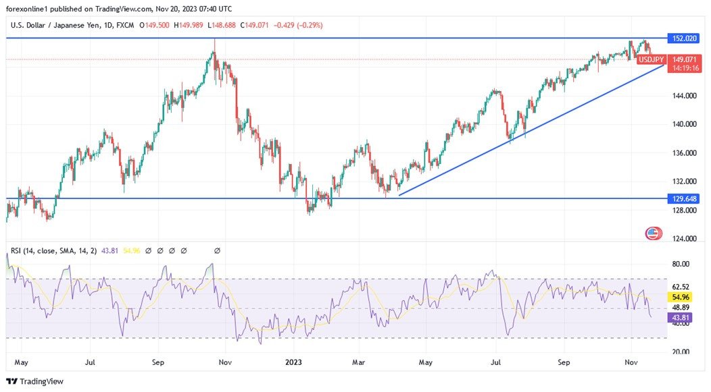Click the purple 43.81 value in RSI legend
This screenshot has width=711, height=392.
pos(110,251)
